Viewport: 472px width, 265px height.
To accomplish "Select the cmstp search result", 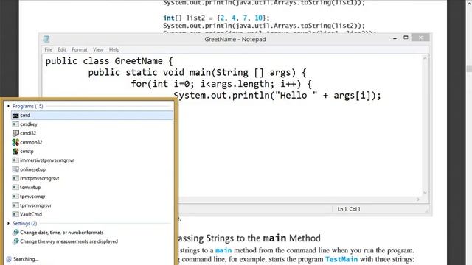I will [92, 151].
